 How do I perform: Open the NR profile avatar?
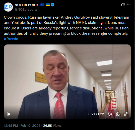pos(8,7)
